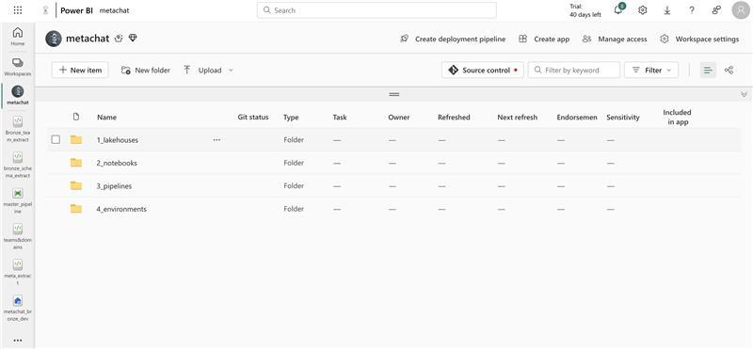Sort by Type column header
This screenshot has width=753, height=349.
coord(291,118)
